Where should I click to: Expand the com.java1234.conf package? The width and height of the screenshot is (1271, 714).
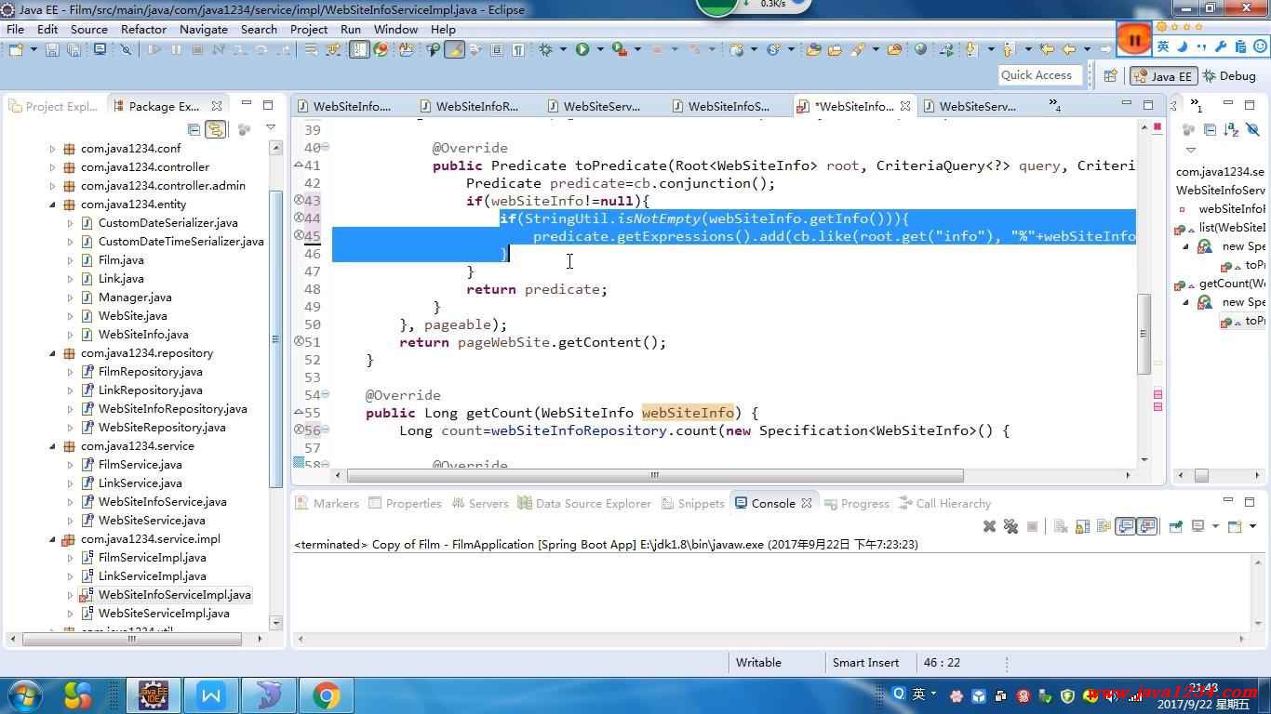pyautogui.click(x=52, y=148)
